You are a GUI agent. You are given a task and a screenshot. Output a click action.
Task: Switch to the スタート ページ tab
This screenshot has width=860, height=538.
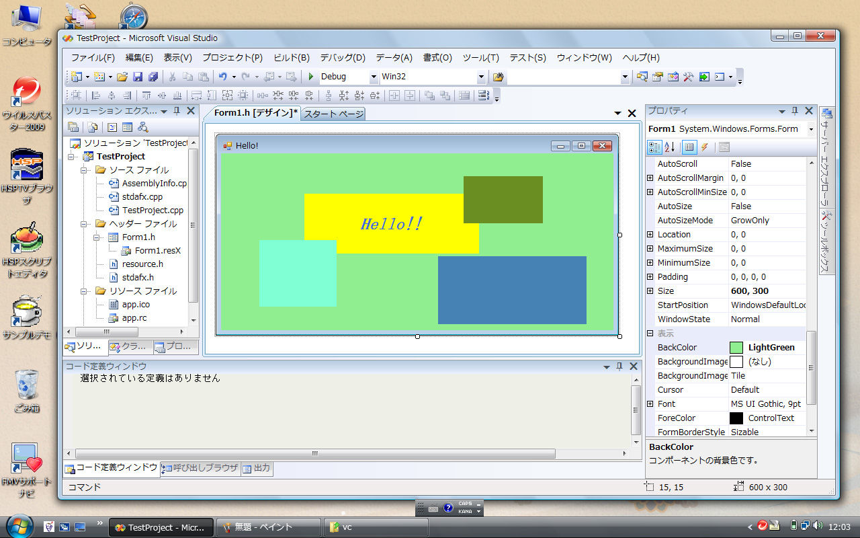pos(334,114)
